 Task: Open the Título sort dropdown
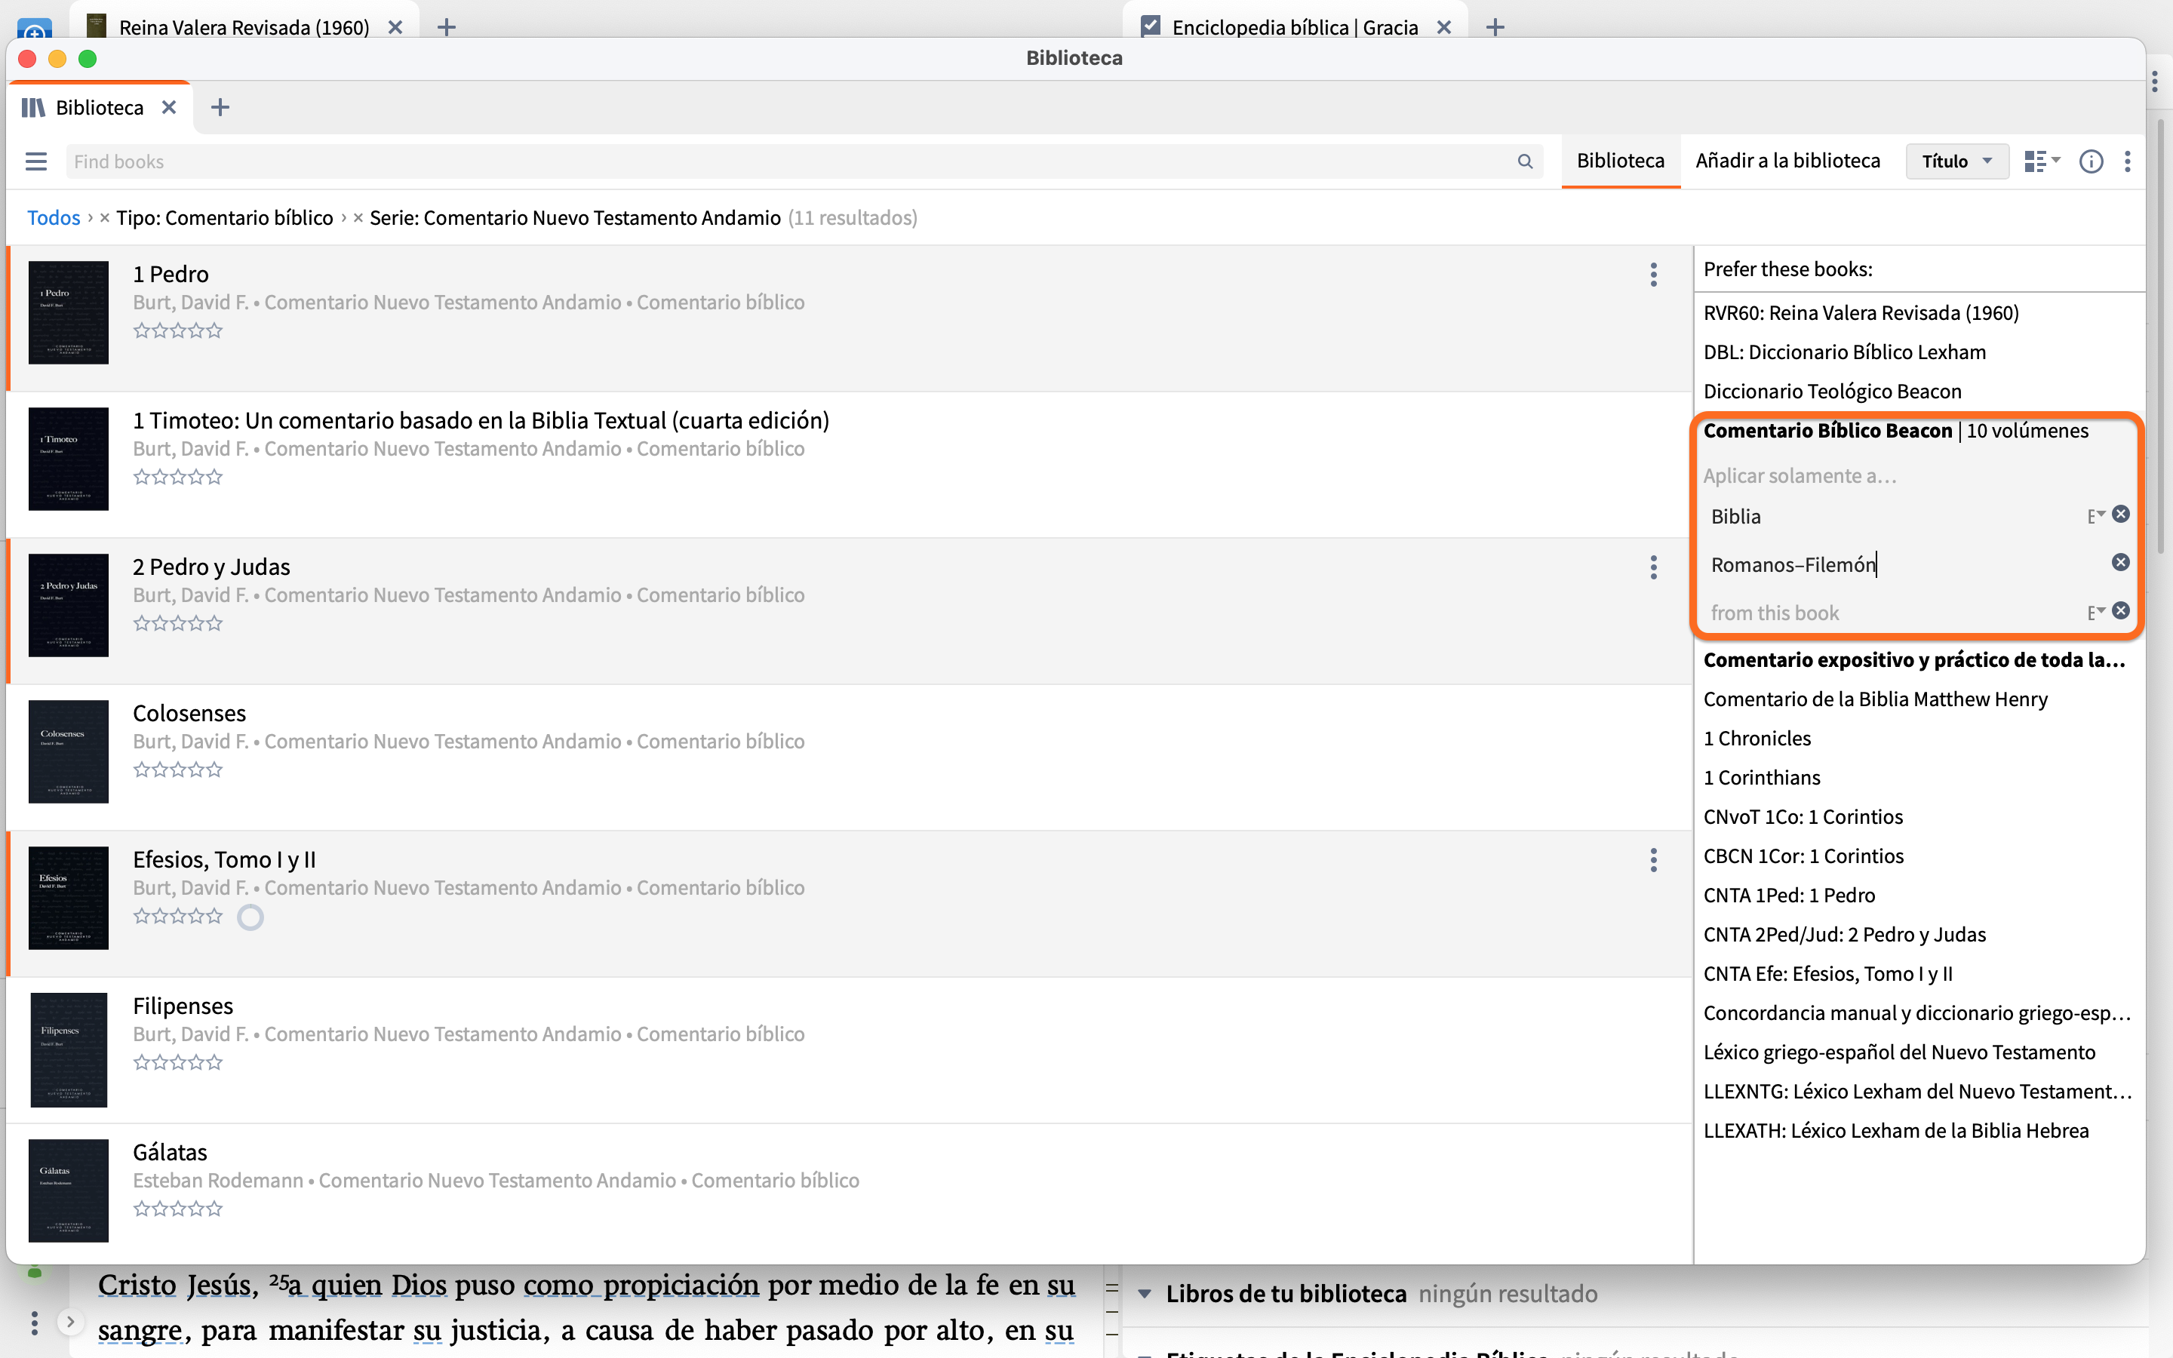pyautogui.click(x=1957, y=161)
